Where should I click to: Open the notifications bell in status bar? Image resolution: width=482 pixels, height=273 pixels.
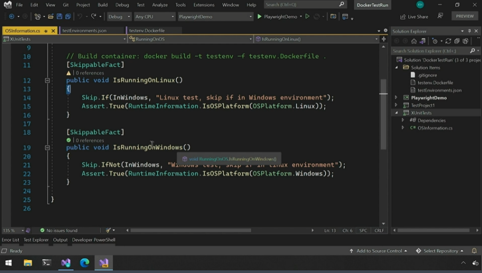click(473, 251)
